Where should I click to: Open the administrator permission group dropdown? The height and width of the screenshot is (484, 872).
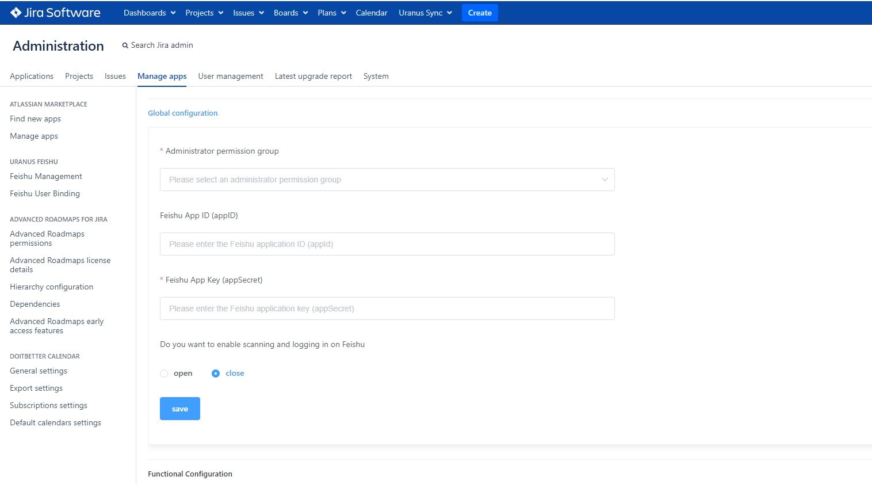[387, 180]
